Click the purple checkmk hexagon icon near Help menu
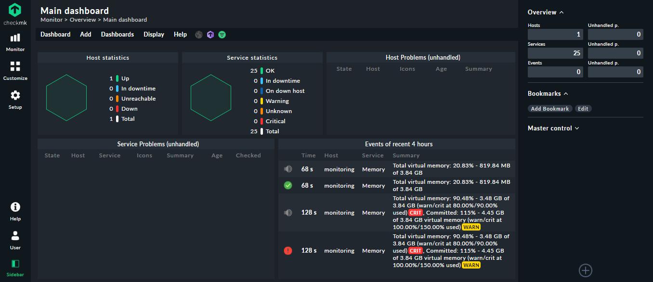Viewport: 653px width, 282px height. click(x=210, y=34)
